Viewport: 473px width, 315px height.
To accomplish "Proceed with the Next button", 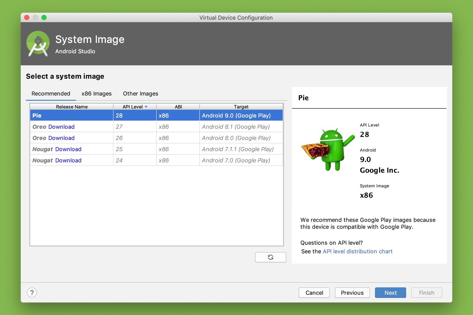I will [x=390, y=293].
